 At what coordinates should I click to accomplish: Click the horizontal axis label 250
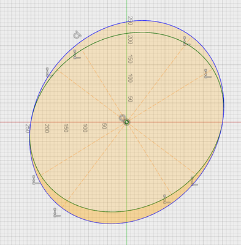[28, 128]
